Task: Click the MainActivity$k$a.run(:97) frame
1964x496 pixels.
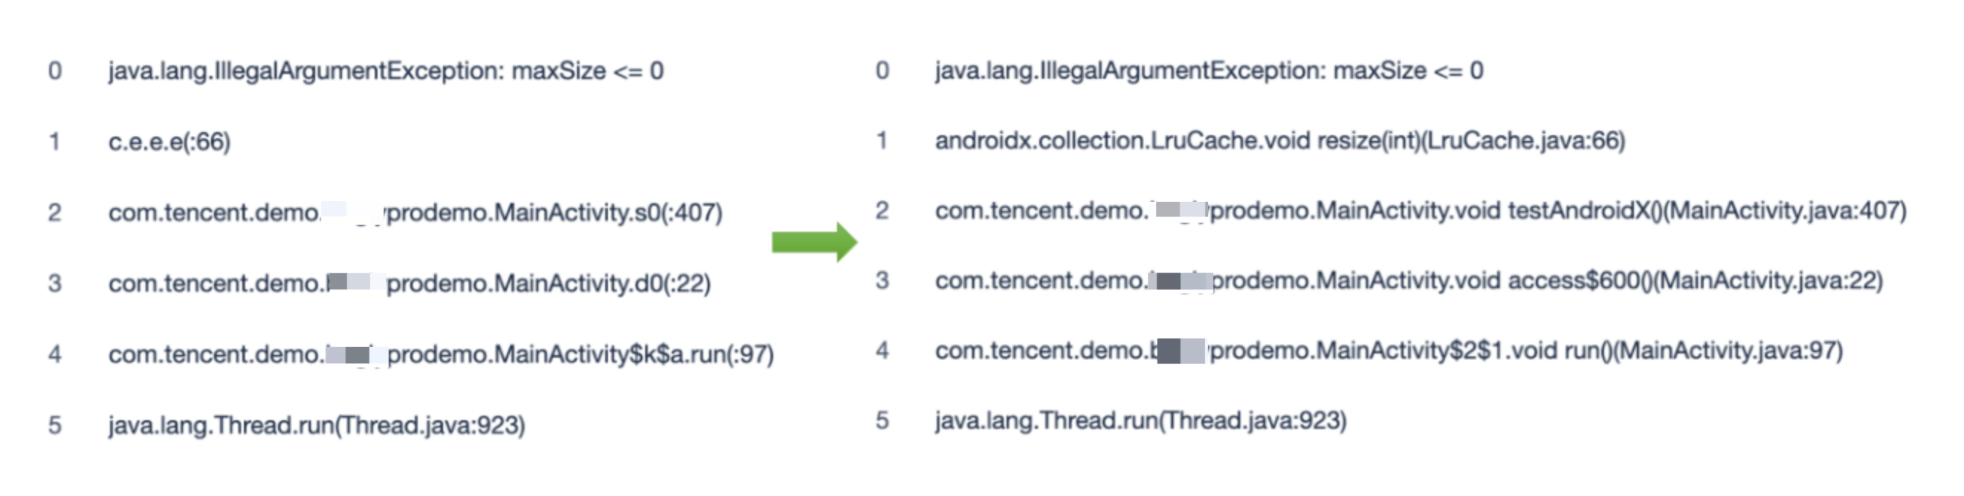Action: pyautogui.click(x=441, y=354)
